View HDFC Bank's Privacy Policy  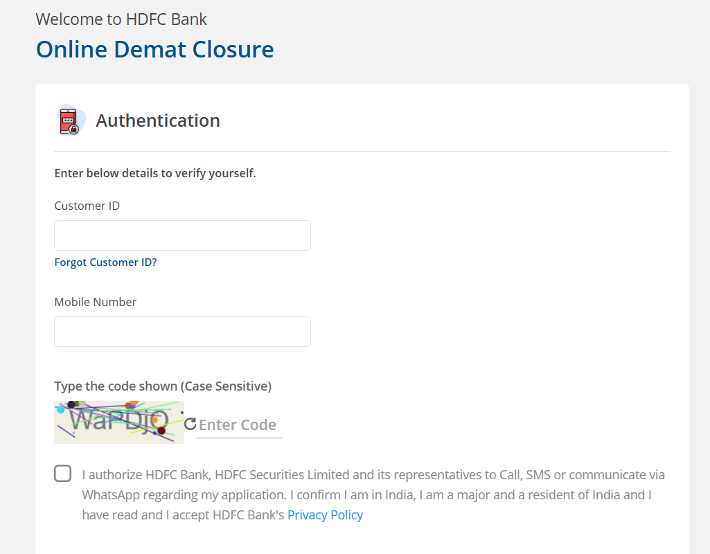325,515
